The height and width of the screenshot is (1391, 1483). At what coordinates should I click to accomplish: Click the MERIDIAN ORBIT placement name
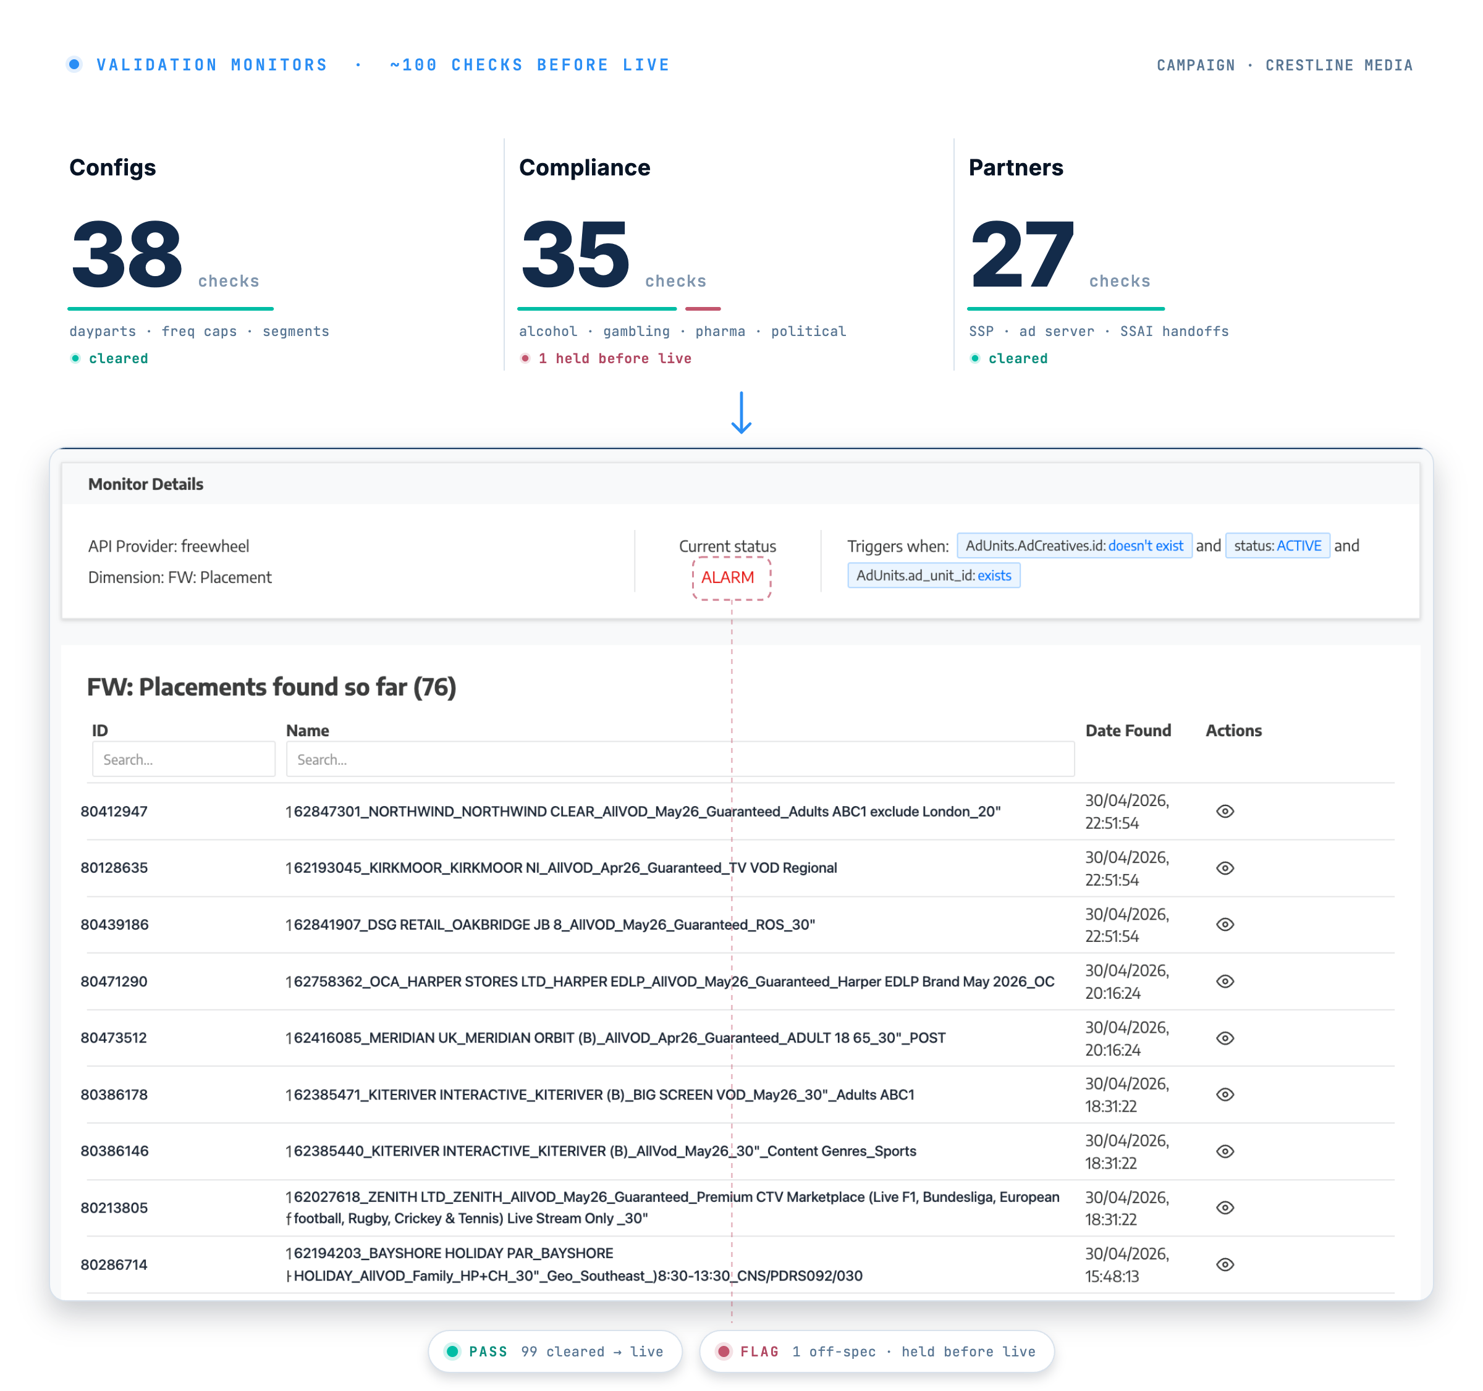tap(615, 1038)
